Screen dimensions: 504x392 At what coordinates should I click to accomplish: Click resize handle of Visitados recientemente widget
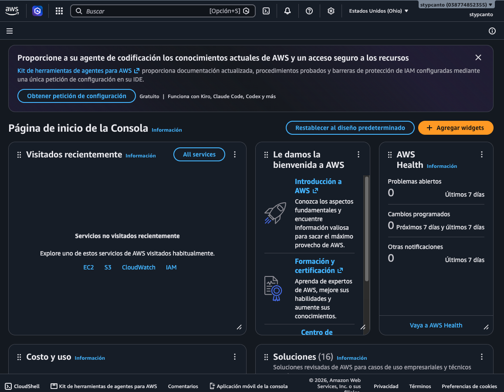[x=239, y=327]
